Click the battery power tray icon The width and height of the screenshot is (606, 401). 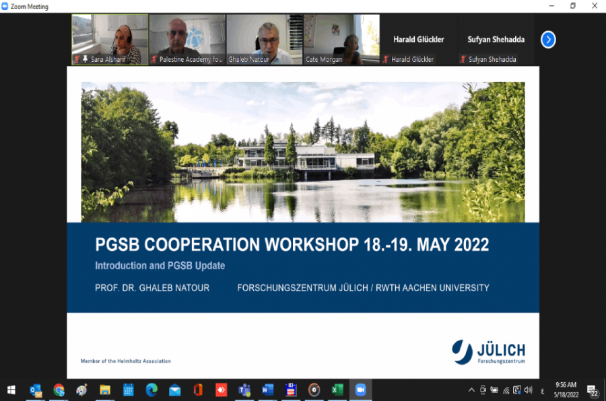pyautogui.click(x=494, y=390)
